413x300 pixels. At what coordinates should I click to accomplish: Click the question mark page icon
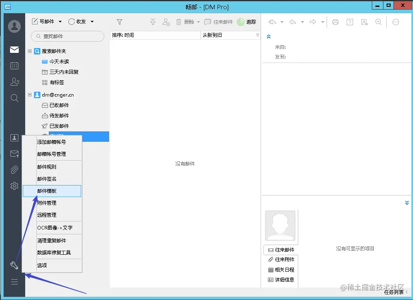350,22
